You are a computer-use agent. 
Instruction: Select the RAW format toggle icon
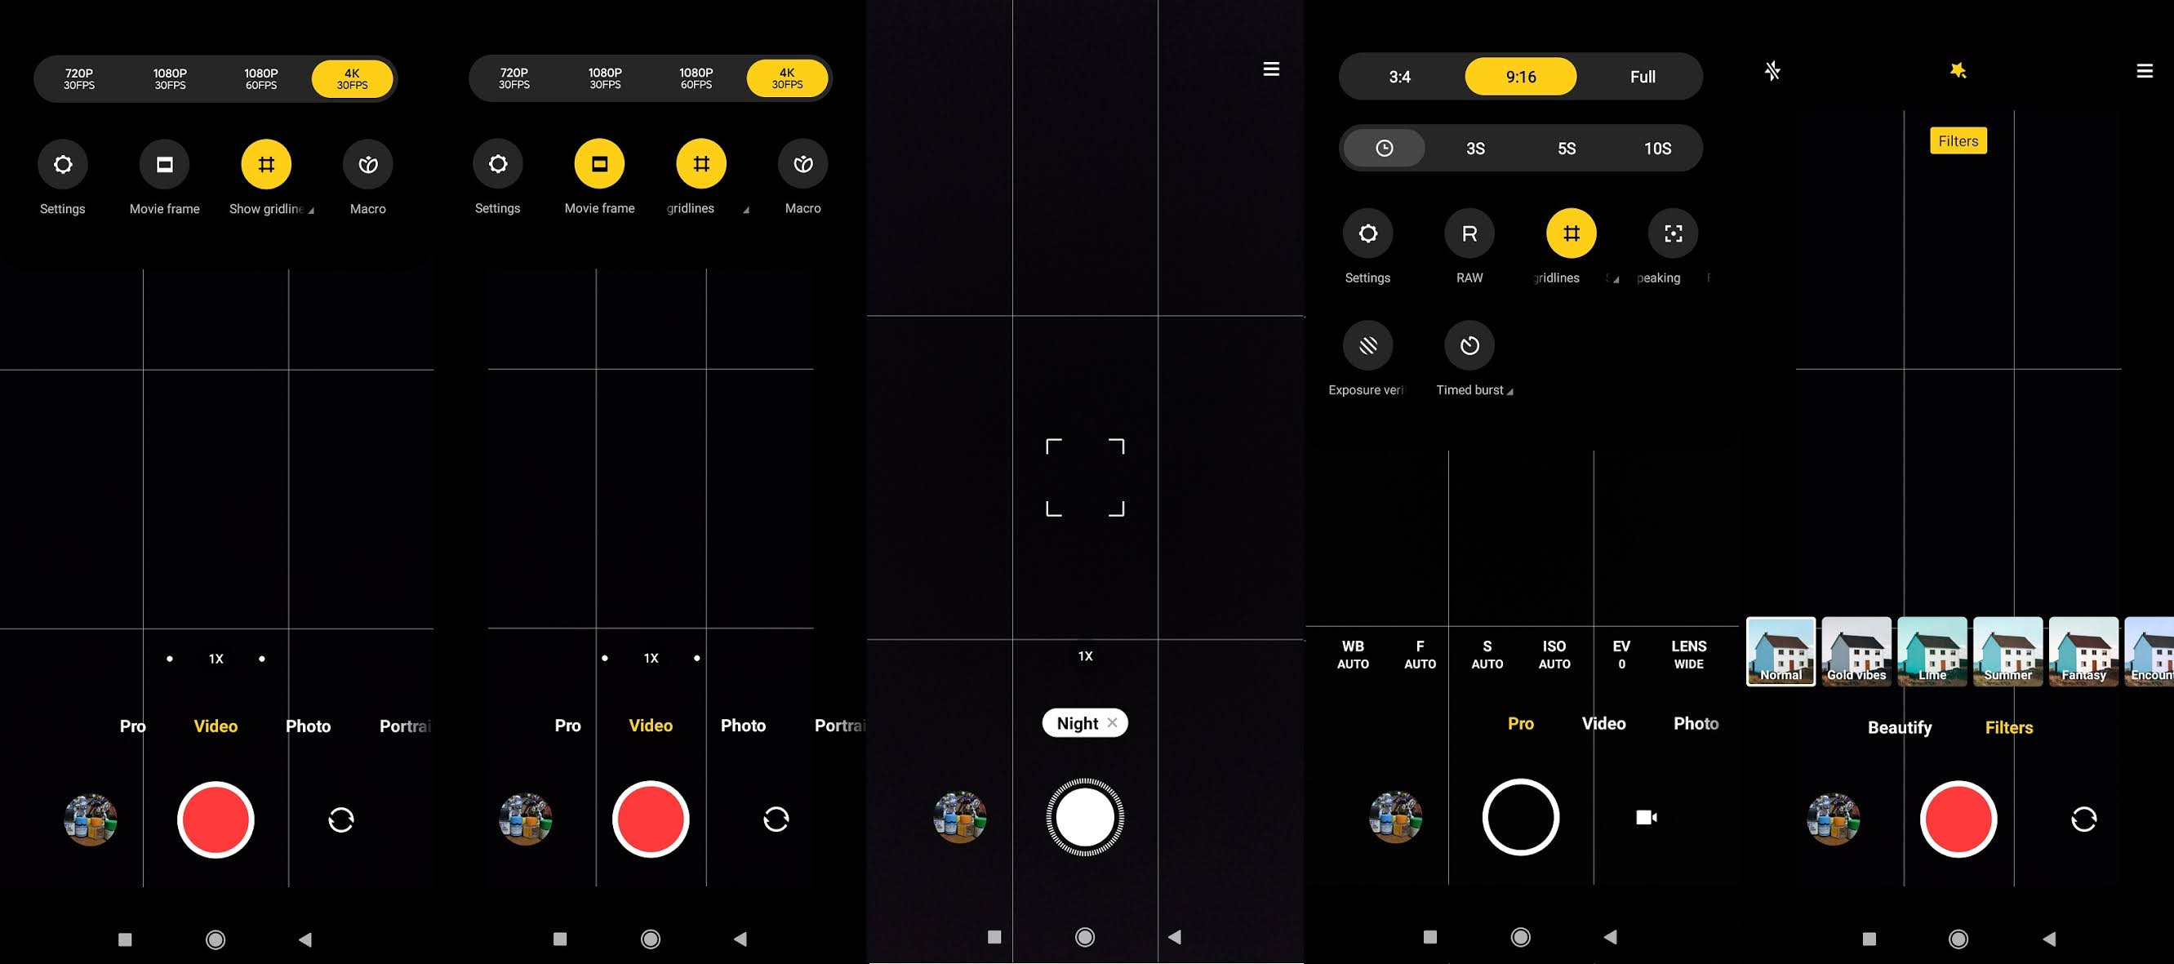coord(1469,233)
